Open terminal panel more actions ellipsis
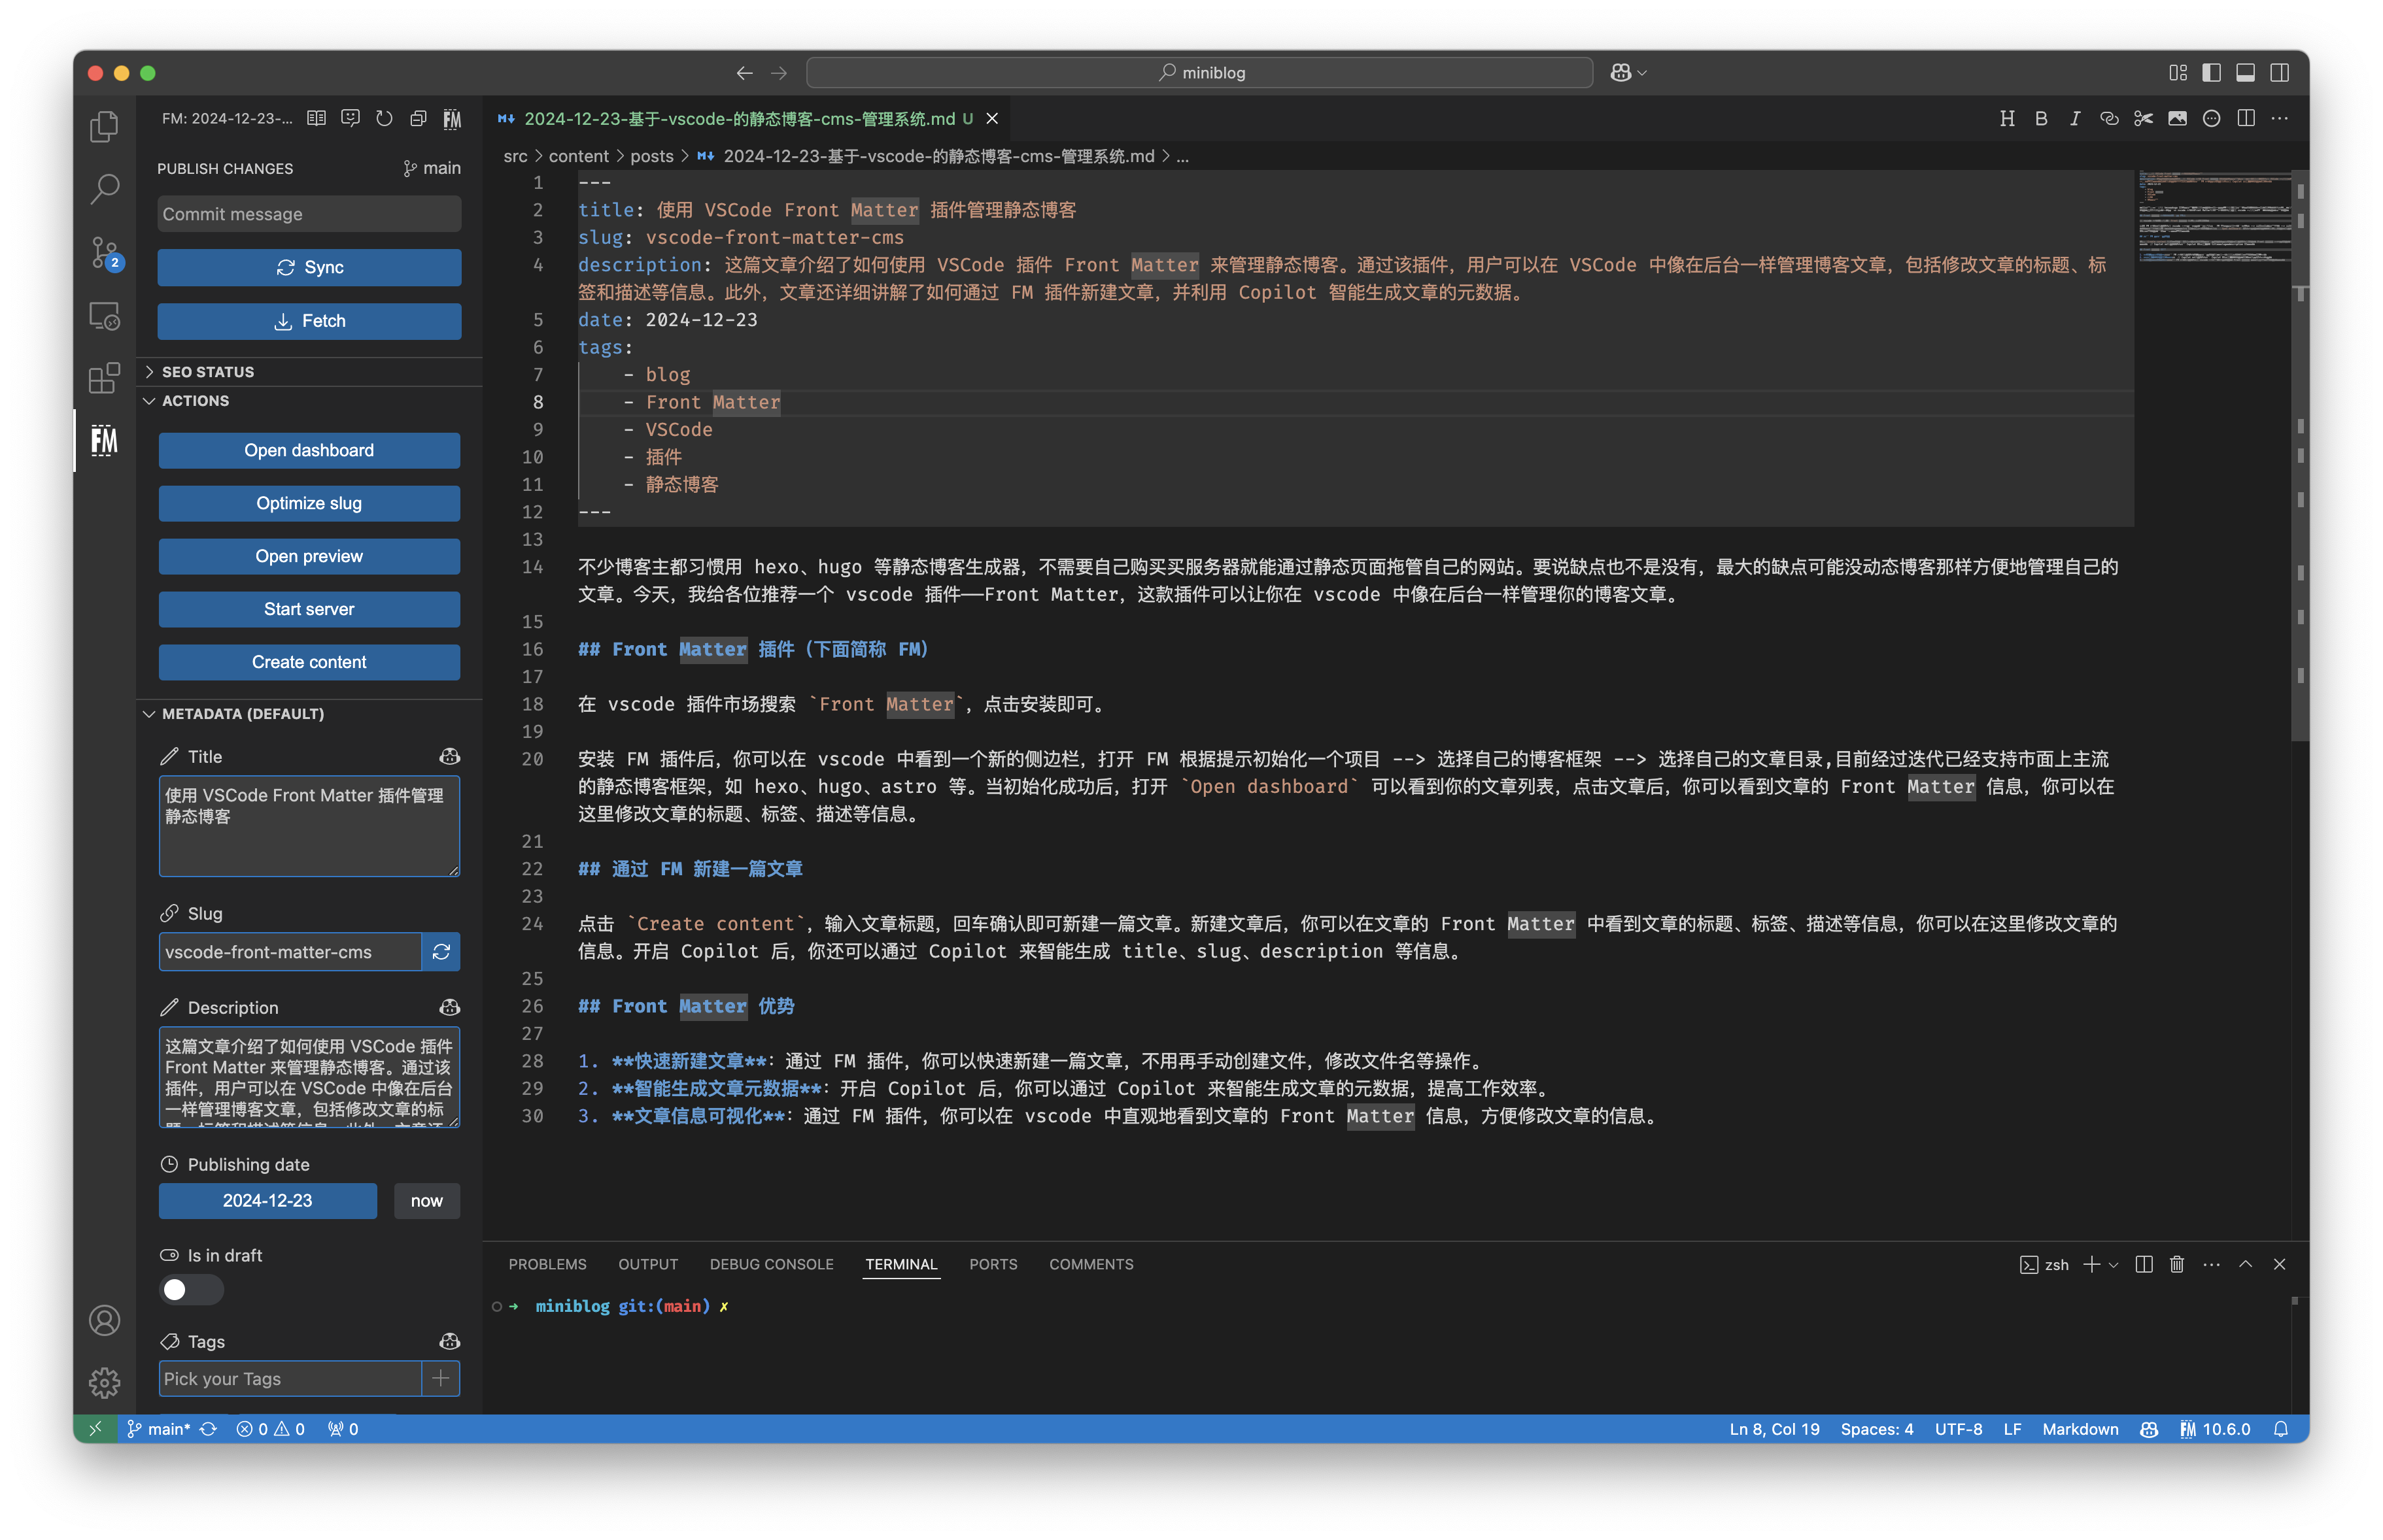 (2211, 1265)
